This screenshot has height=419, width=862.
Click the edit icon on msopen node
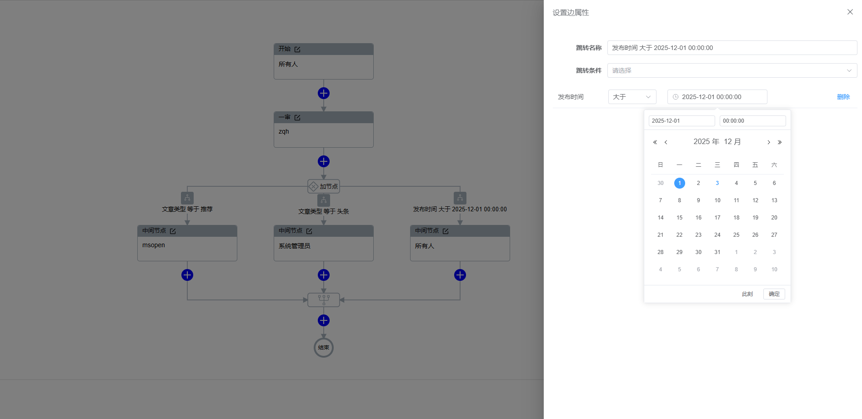click(x=173, y=231)
